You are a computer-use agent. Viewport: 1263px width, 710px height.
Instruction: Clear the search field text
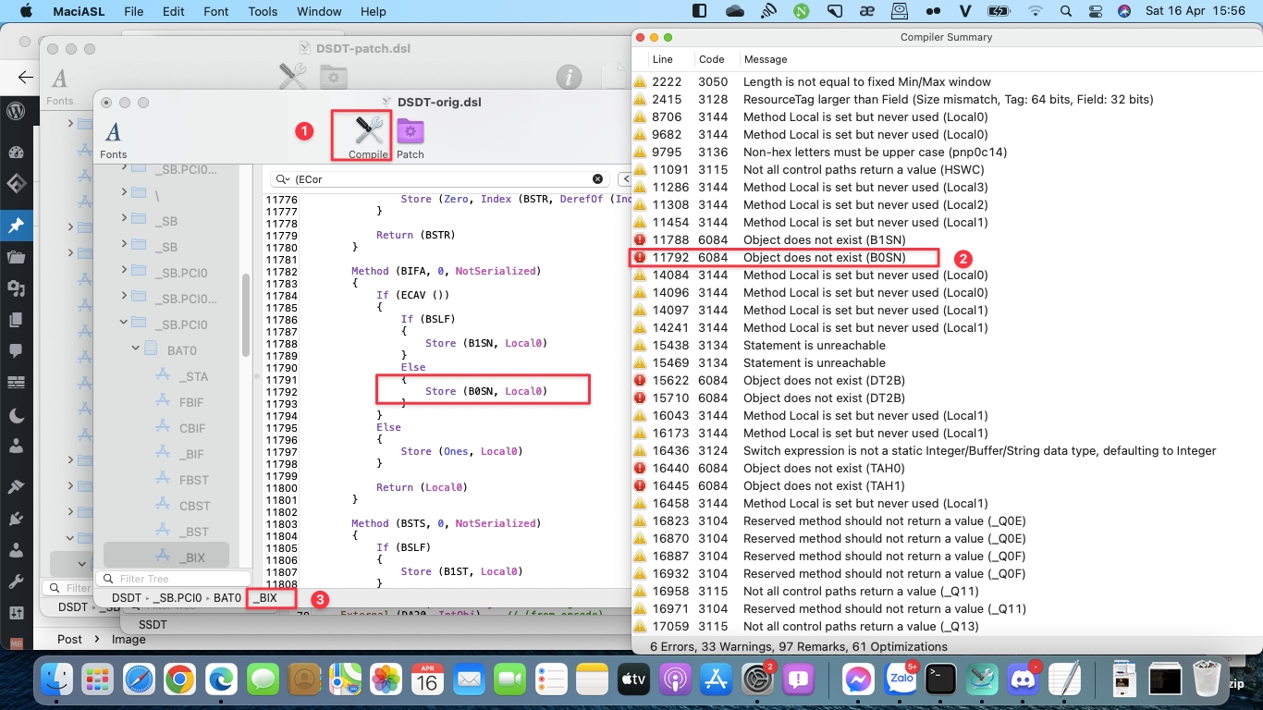click(597, 179)
